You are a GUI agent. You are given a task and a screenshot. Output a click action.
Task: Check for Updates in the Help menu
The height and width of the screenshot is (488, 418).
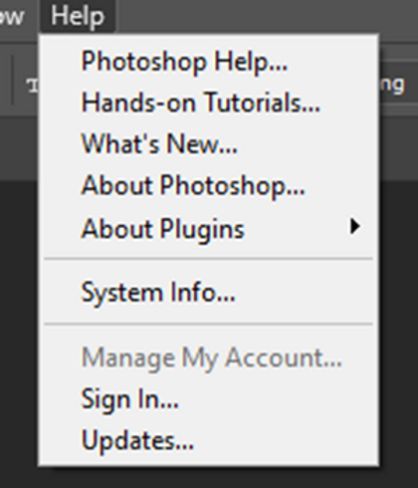[x=209, y=440]
